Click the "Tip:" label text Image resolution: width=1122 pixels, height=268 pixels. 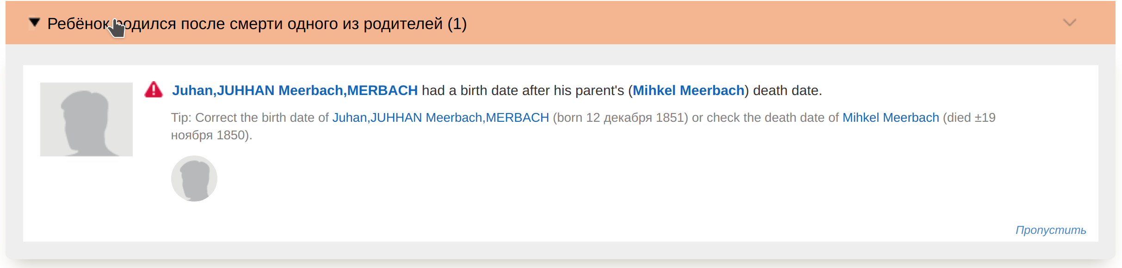[181, 118]
